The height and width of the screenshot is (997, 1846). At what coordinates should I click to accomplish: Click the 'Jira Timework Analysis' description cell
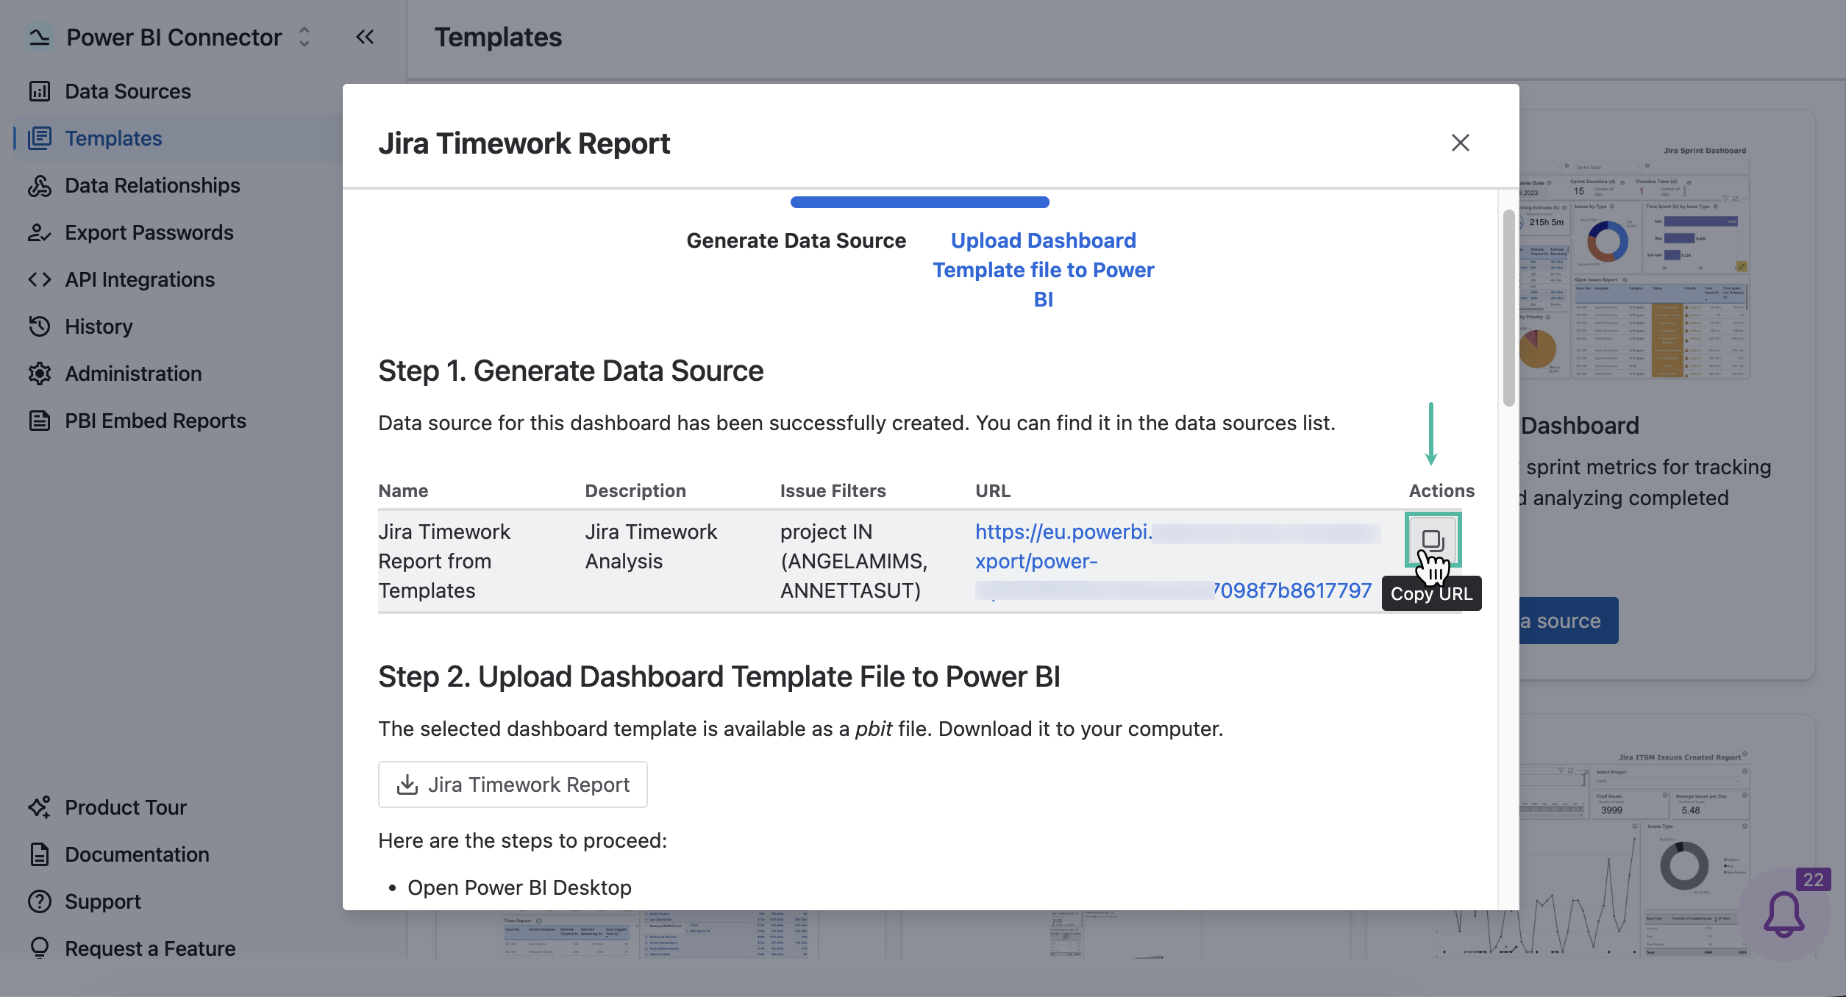[x=651, y=546]
